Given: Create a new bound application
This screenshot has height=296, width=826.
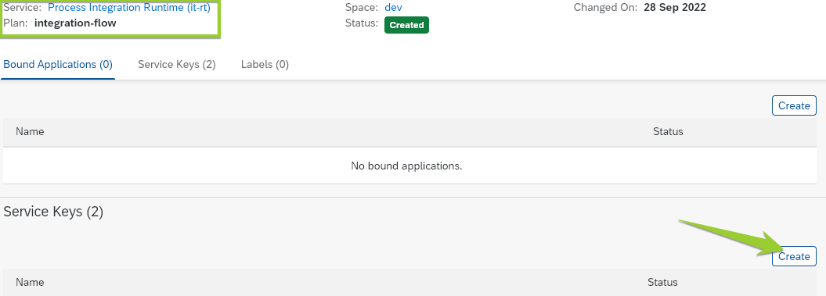Looking at the screenshot, I should click(794, 105).
